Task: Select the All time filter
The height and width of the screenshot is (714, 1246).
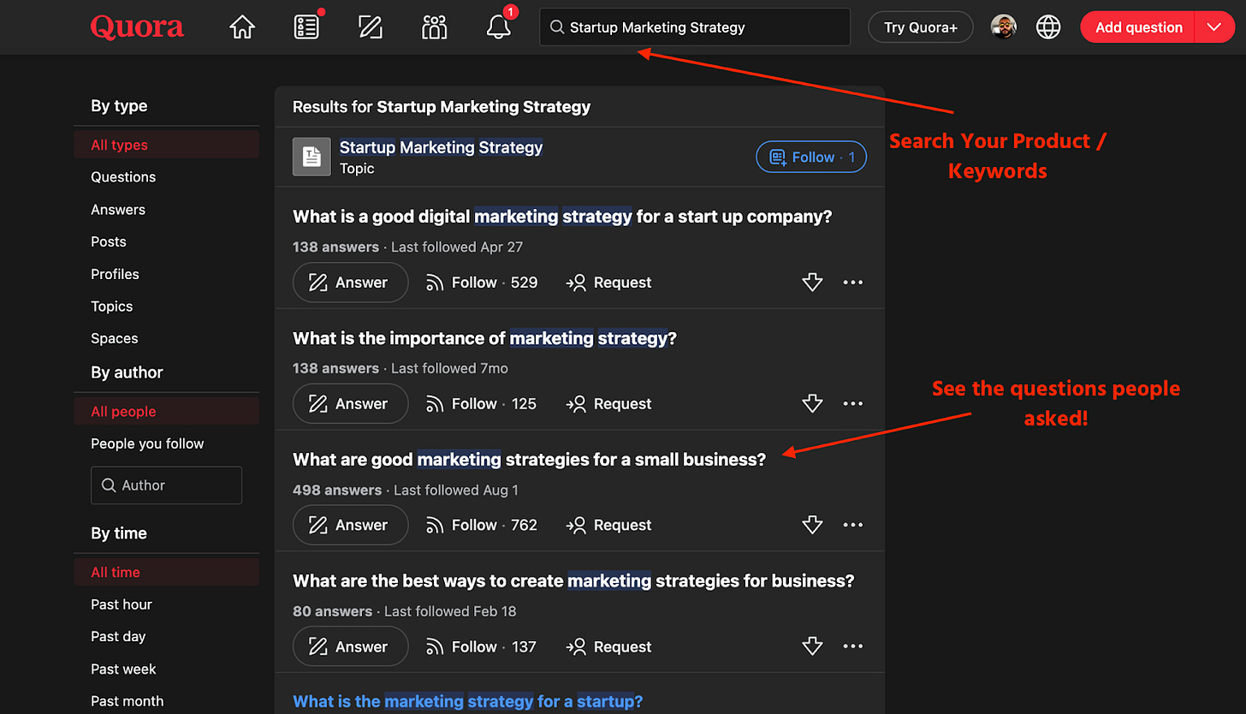Action: point(166,572)
